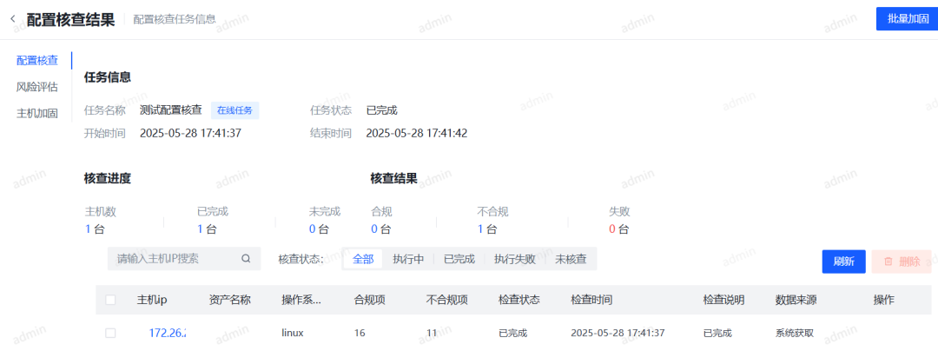The width and height of the screenshot is (938, 351).
Task: Click the 在线任务 tag
Action: [234, 110]
